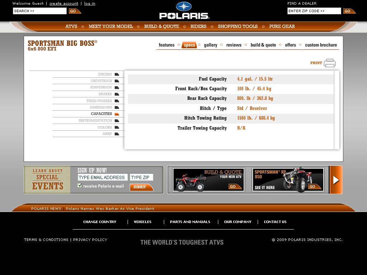The height and width of the screenshot is (275, 367).
Task: Click the log in link
Action: 90,4
